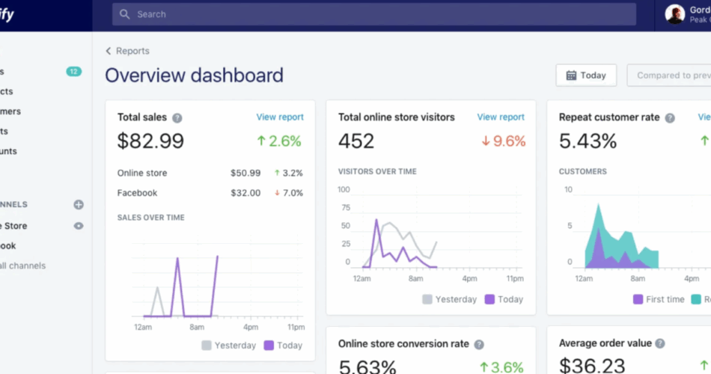Open the Today date range picker
This screenshot has height=374, width=711.
point(586,76)
